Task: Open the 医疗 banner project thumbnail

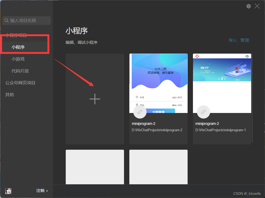Action: (x=222, y=83)
